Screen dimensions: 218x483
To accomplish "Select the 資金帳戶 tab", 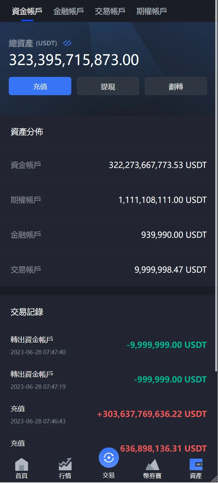I will 27,11.
